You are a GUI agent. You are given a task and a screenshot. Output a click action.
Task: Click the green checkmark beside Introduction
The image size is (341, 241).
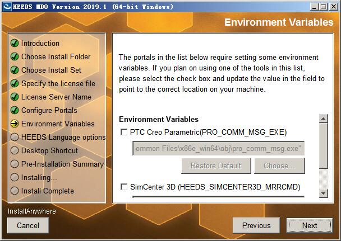[15, 43]
